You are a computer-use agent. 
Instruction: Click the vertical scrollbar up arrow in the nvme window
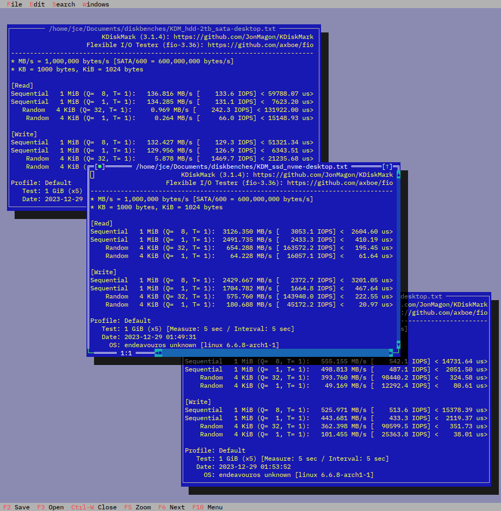[x=398, y=175]
